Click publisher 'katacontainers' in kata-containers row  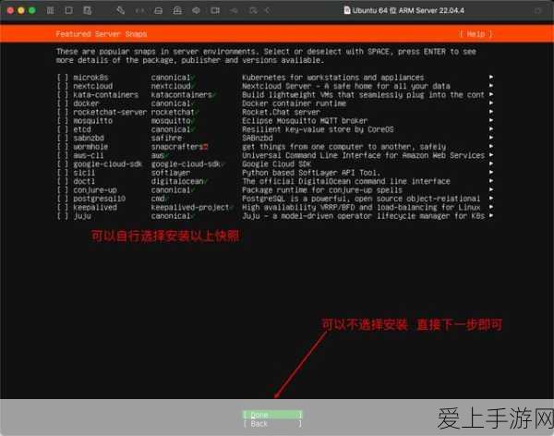coord(181,95)
